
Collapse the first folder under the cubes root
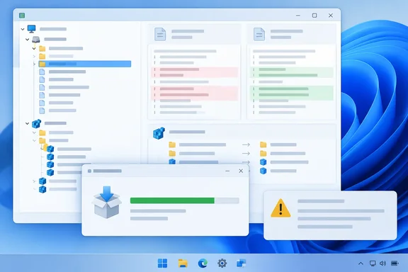pos(34,132)
